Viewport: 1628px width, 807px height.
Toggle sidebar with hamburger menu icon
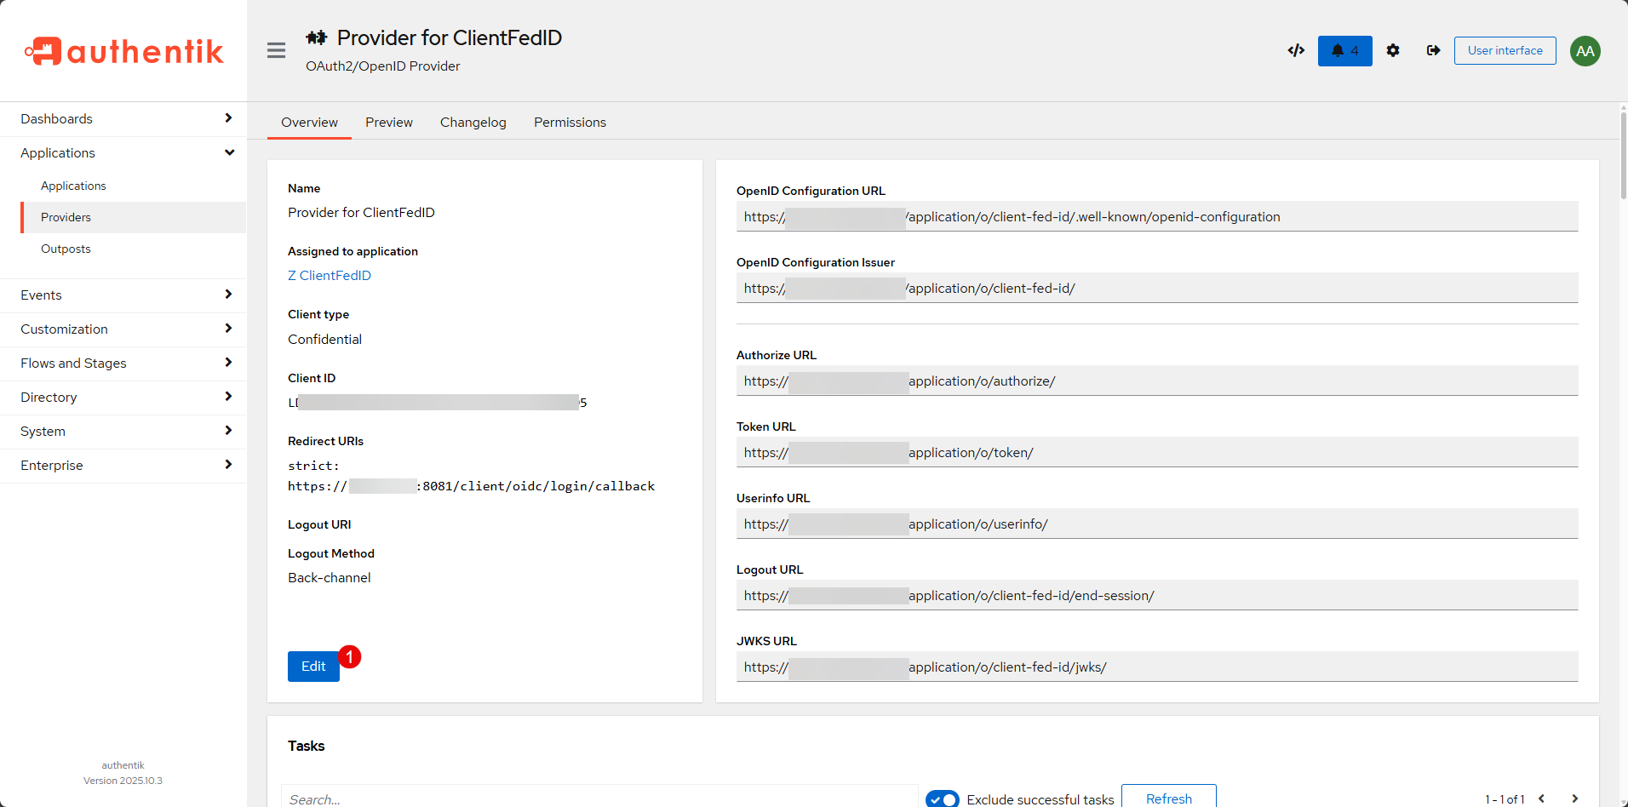[276, 51]
